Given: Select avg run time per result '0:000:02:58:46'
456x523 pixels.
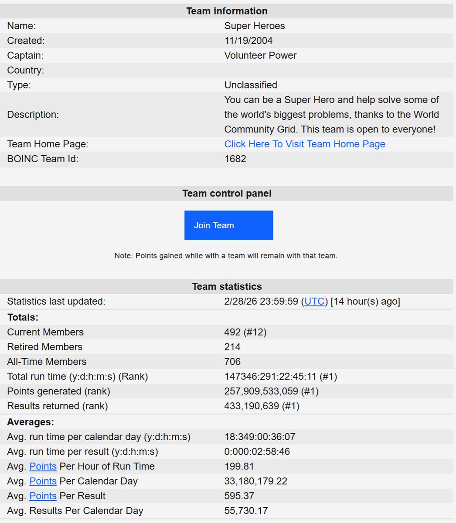Looking at the screenshot, I should point(257,452).
